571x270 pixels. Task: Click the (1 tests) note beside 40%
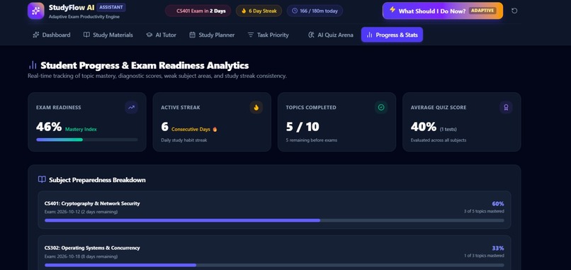tap(448, 130)
